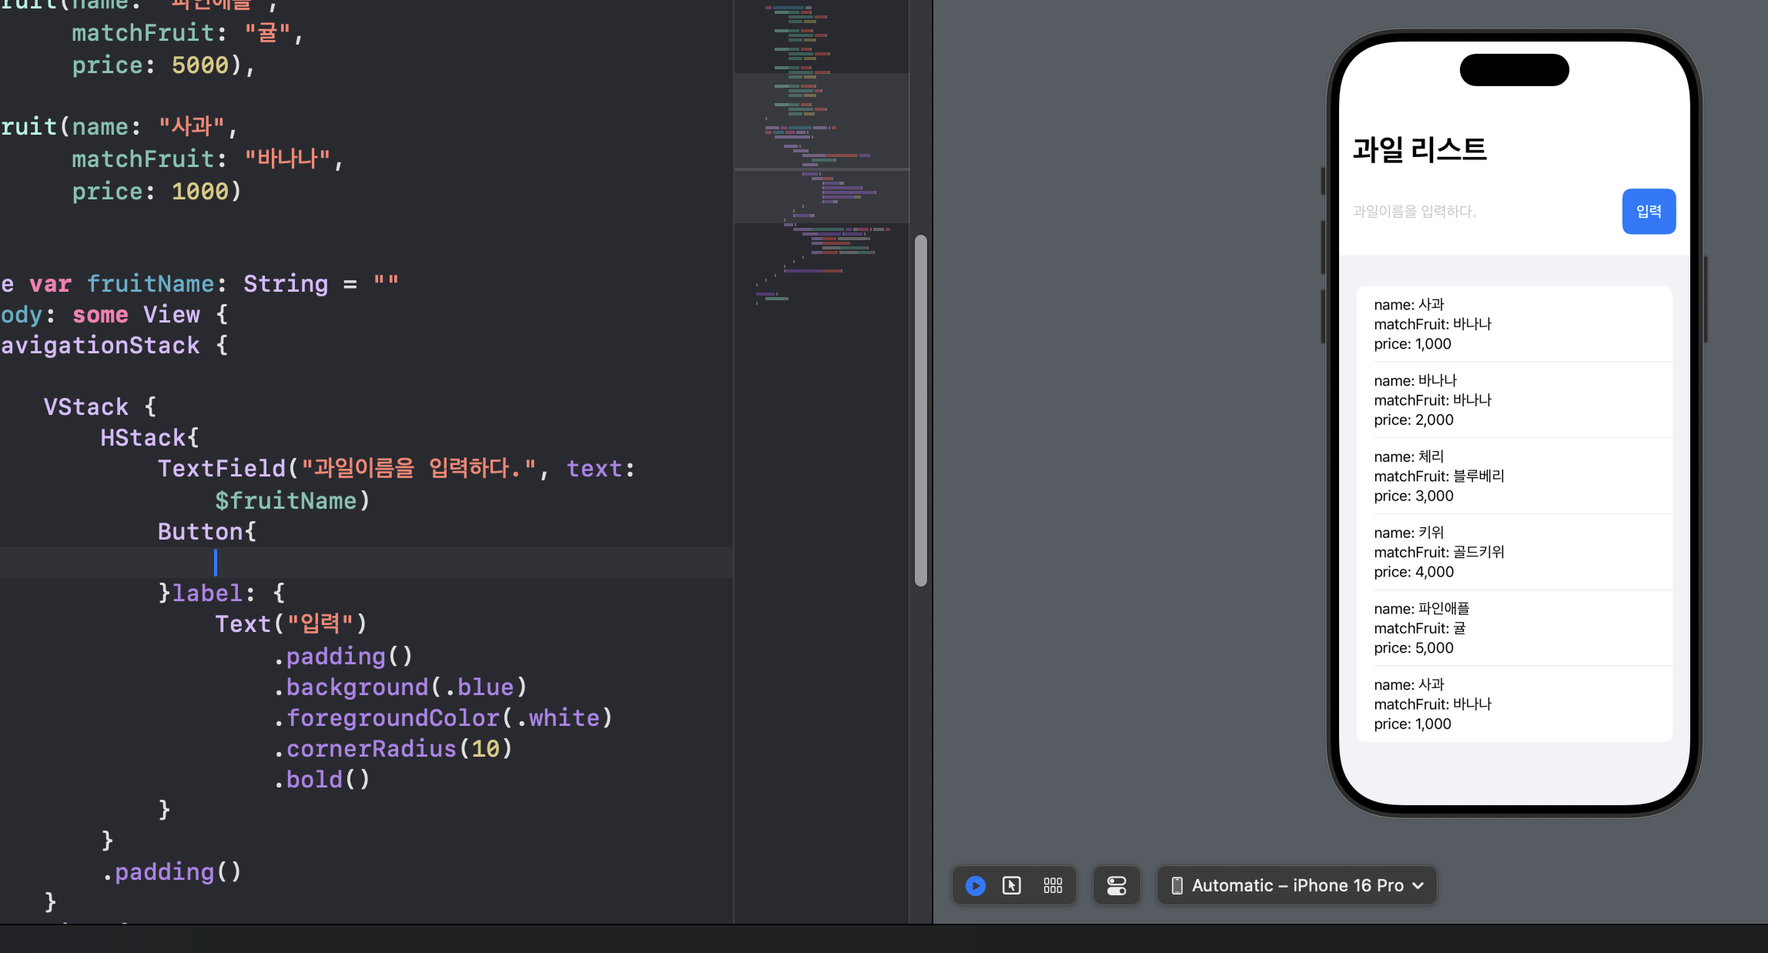Select the 체리 row in fruit list
The height and width of the screenshot is (953, 1768).
pos(1514,476)
